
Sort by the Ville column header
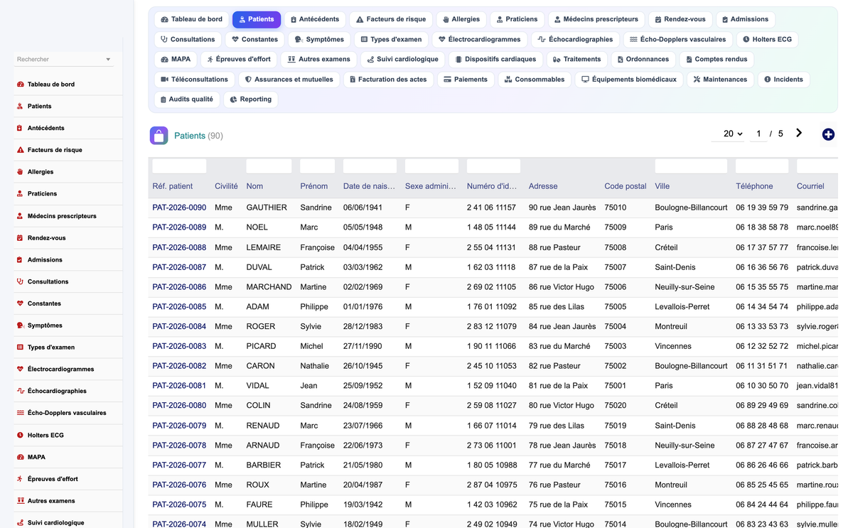(662, 186)
